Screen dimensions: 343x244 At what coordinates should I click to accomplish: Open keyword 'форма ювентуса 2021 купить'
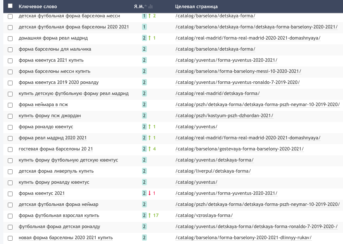coord(51,60)
